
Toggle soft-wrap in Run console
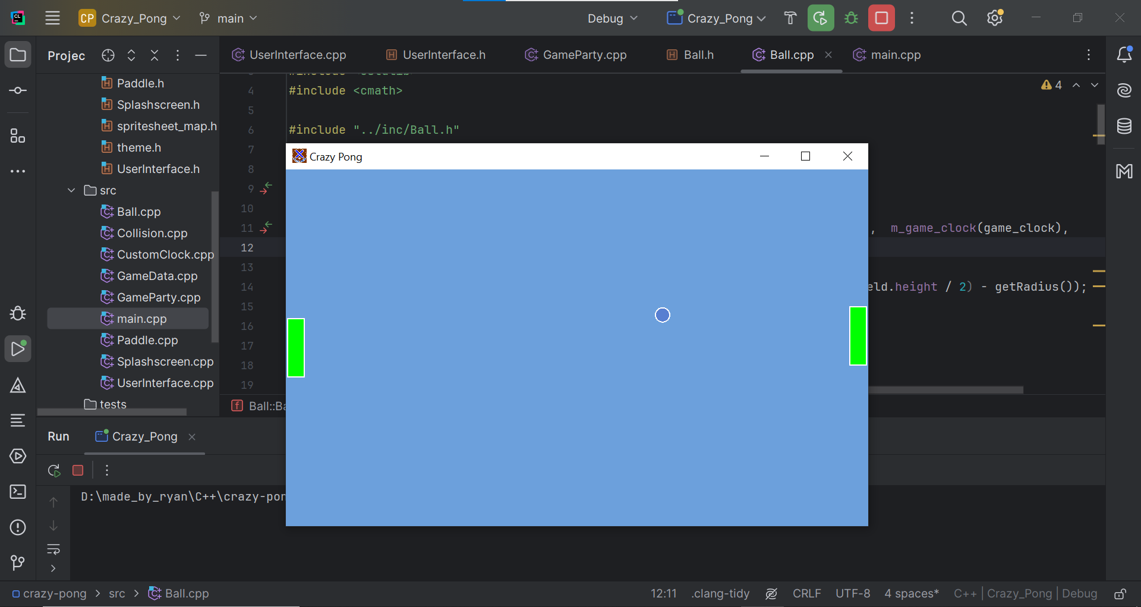(53, 549)
